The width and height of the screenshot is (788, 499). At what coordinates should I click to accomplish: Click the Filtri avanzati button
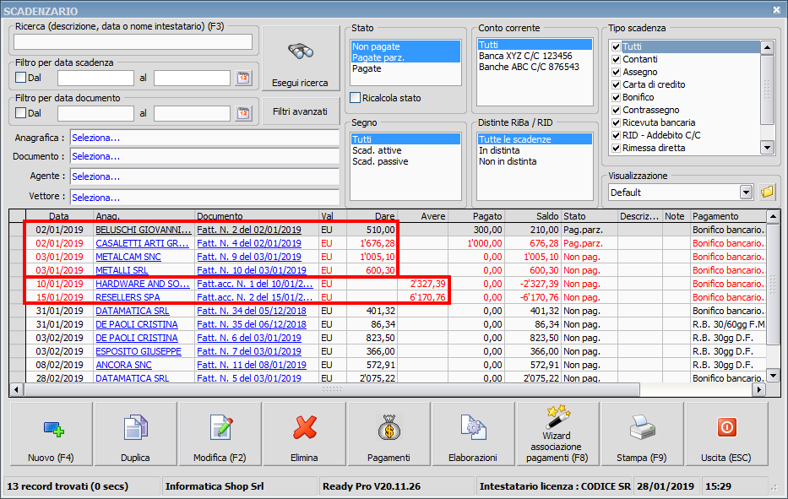[300, 111]
